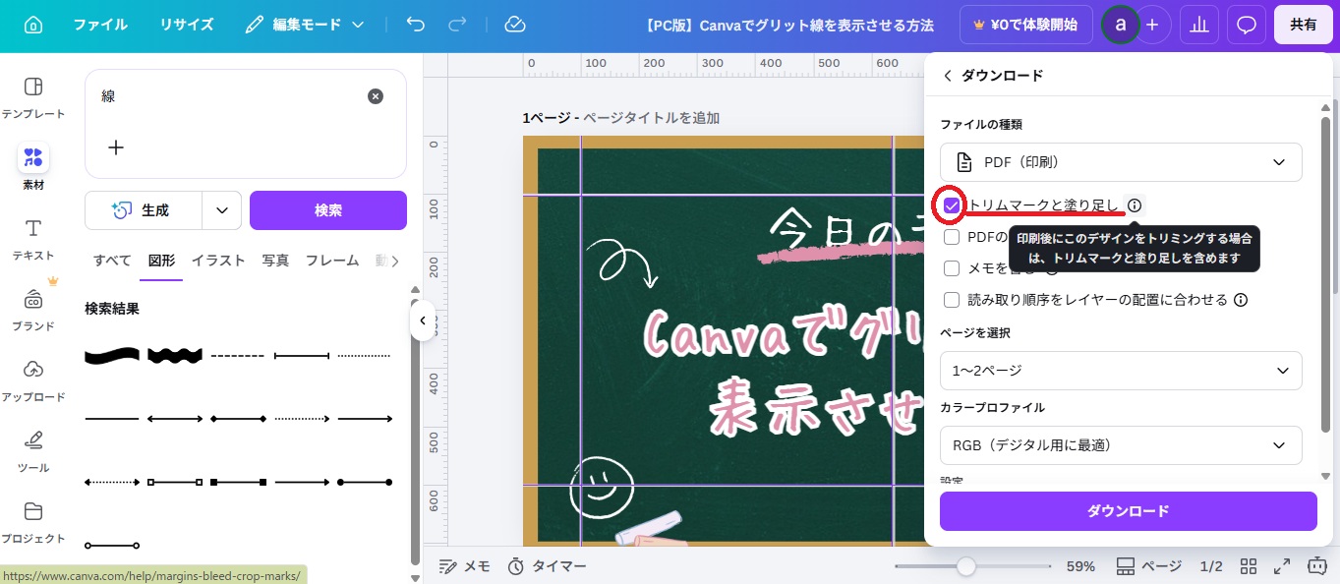Undo the last action
This screenshot has height=584, width=1340.
[416, 25]
